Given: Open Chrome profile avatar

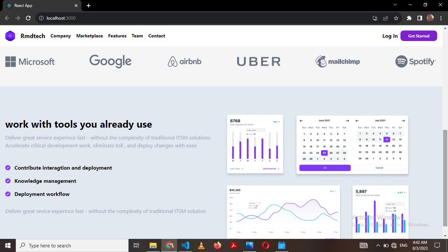Looking at the screenshot, I should pyautogui.click(x=430, y=18).
